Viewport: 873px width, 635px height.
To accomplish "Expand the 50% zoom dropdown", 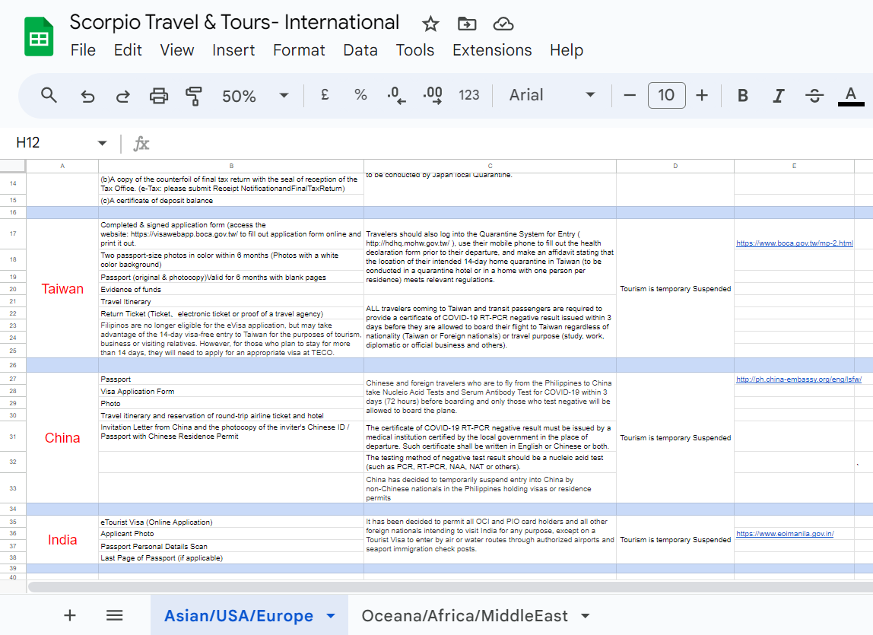I will point(284,95).
